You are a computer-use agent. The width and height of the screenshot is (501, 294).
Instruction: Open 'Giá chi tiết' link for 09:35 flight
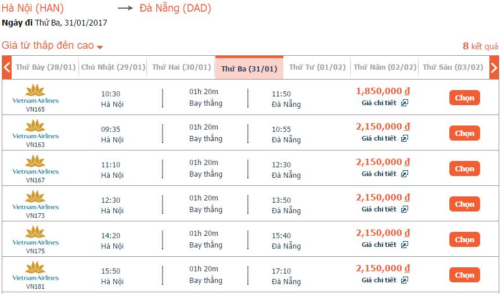(x=379, y=138)
